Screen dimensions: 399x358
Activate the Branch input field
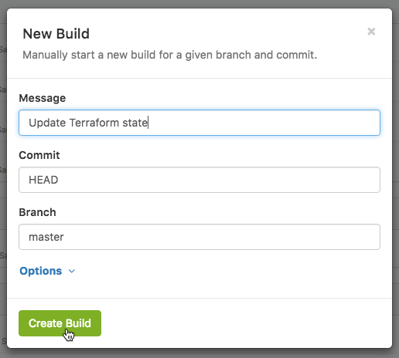(x=199, y=237)
